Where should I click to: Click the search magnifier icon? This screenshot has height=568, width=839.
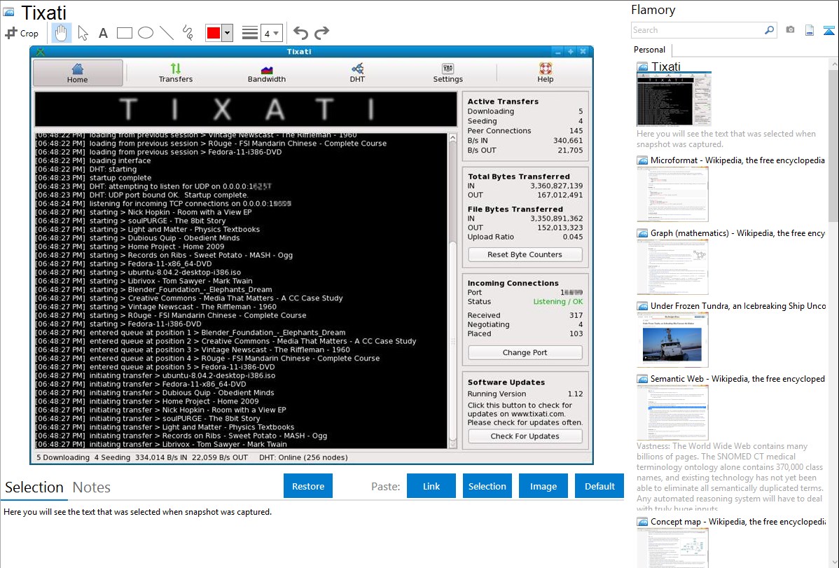(x=769, y=30)
